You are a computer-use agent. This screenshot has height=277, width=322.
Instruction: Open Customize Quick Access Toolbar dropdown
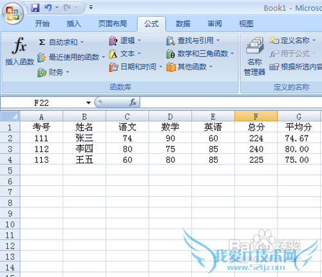click(91, 7)
